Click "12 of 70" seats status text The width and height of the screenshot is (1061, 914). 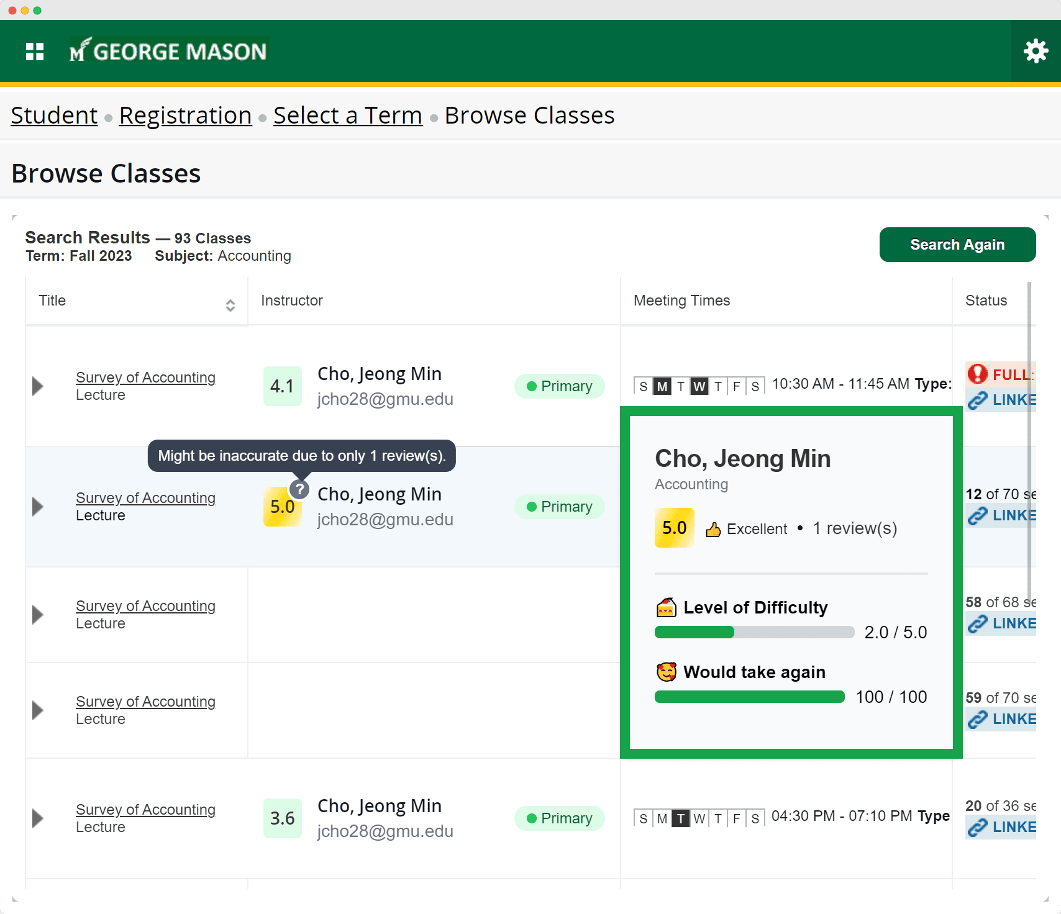pos(992,494)
